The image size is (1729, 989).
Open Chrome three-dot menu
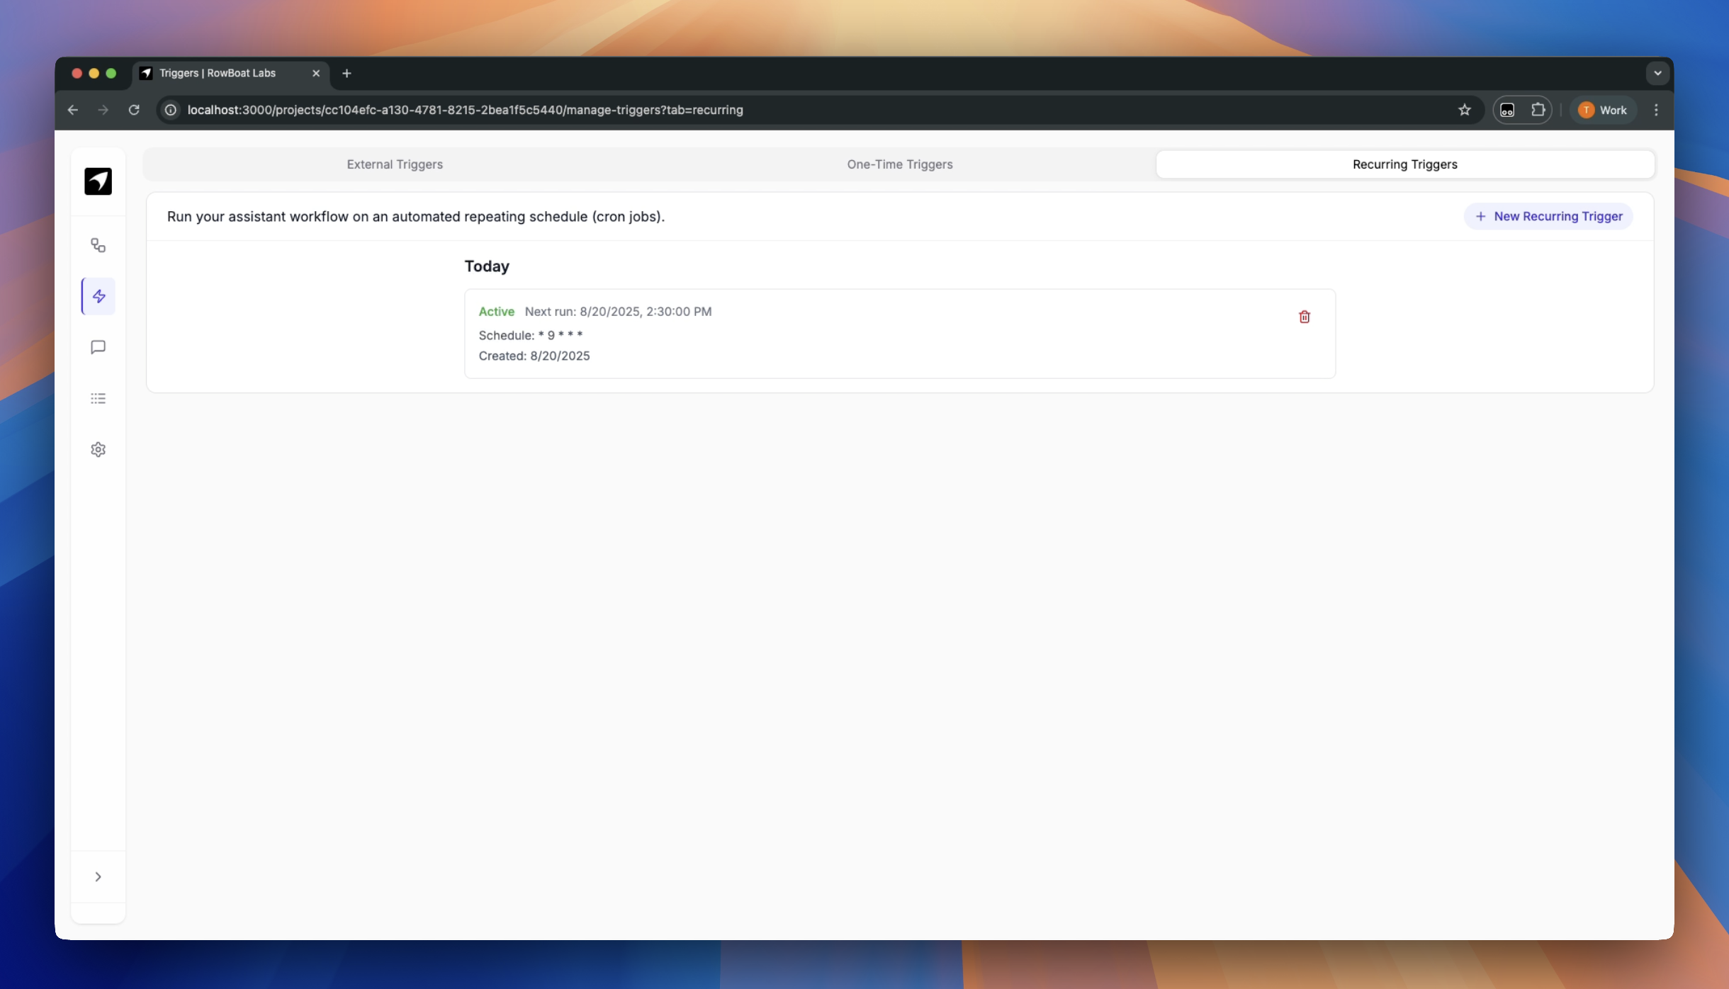tap(1656, 110)
